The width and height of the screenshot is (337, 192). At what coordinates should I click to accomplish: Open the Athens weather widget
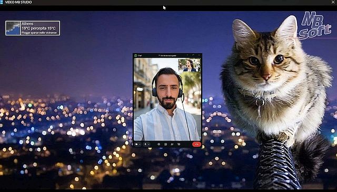pyautogui.click(x=33, y=28)
